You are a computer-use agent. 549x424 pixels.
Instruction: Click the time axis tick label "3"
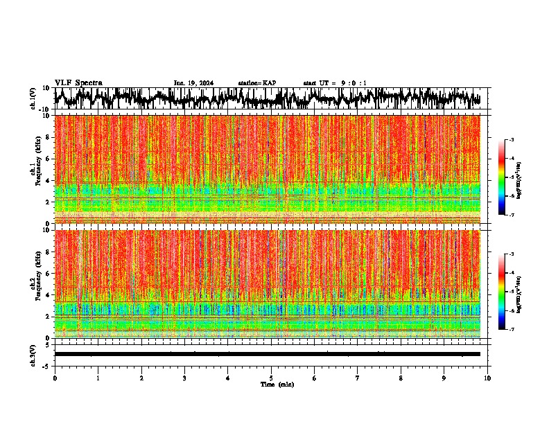184,378
